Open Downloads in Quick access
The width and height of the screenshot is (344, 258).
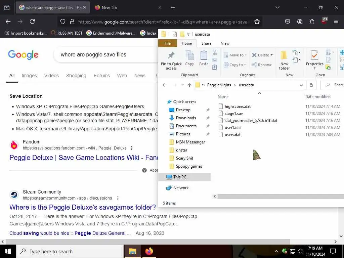(186, 118)
